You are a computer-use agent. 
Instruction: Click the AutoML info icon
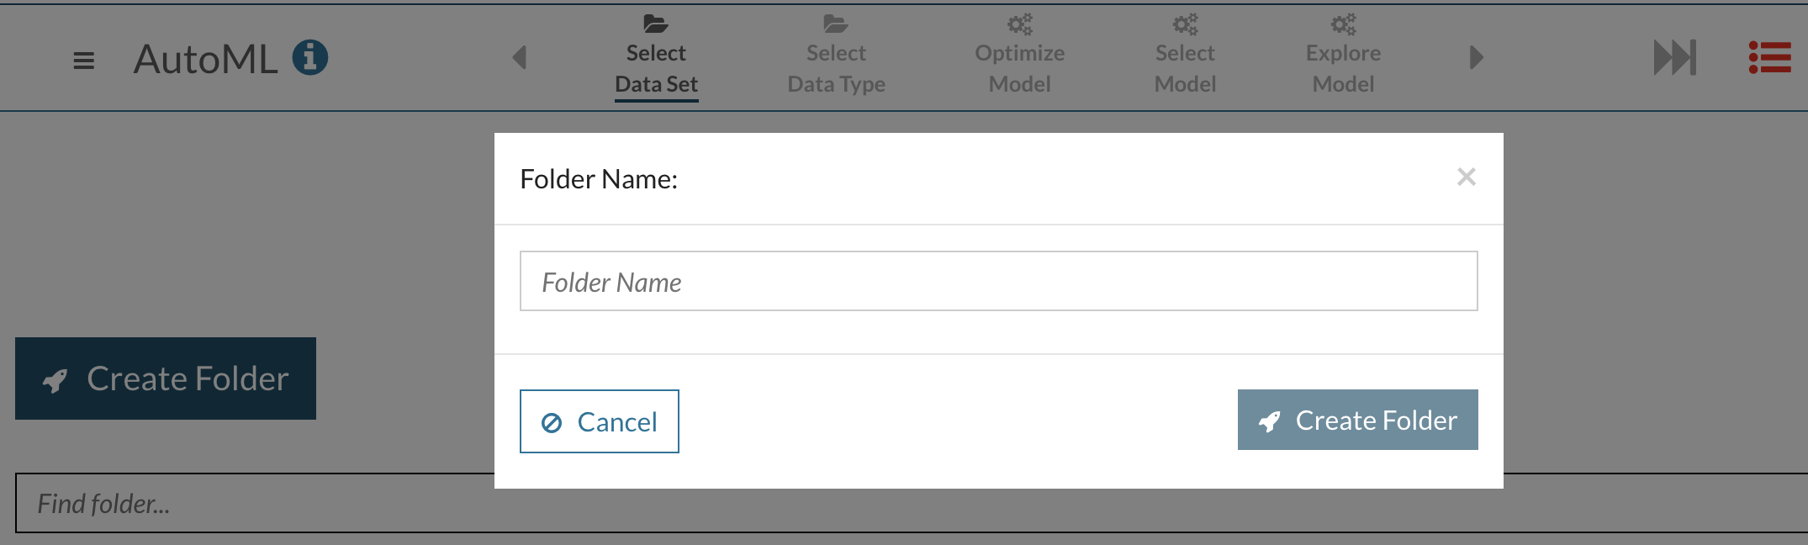click(x=309, y=58)
